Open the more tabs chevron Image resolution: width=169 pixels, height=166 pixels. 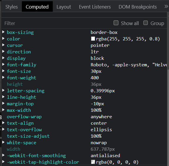click(x=166, y=6)
